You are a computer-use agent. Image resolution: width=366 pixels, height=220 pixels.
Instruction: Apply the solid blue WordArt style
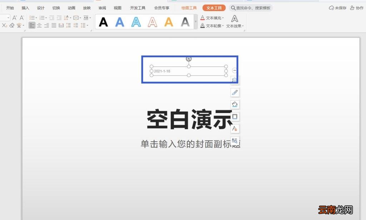click(120, 22)
